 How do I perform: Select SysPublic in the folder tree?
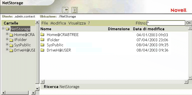pyautogui.click(x=22, y=45)
